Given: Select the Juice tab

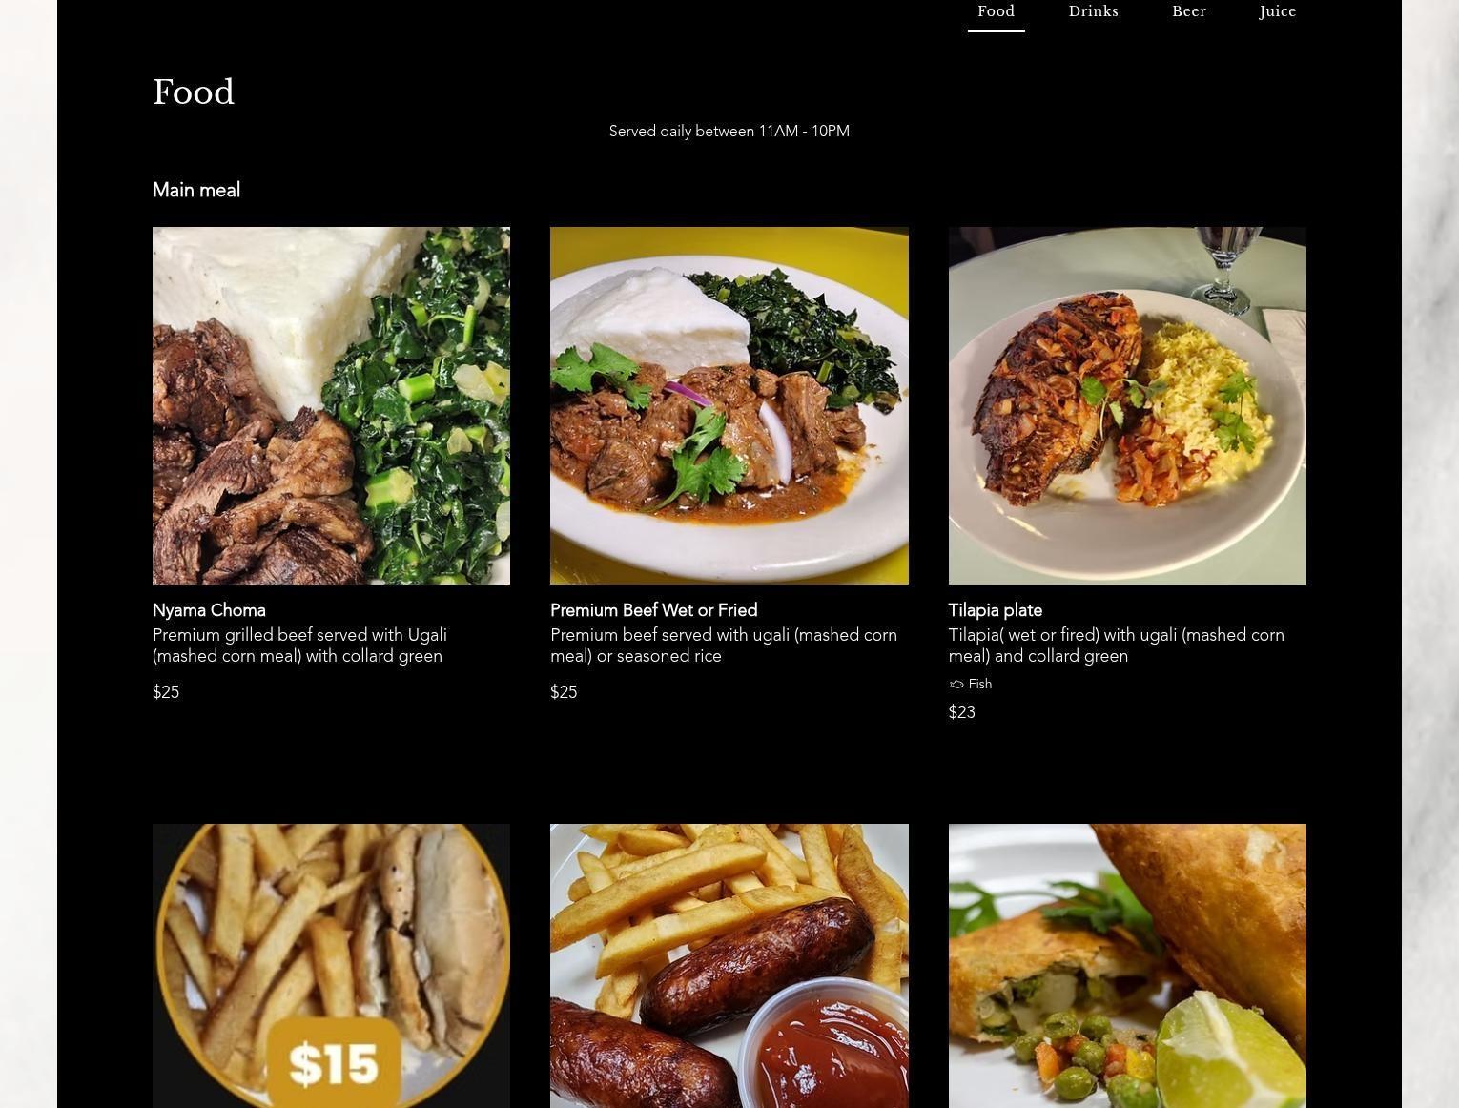Looking at the screenshot, I should click(1278, 11).
